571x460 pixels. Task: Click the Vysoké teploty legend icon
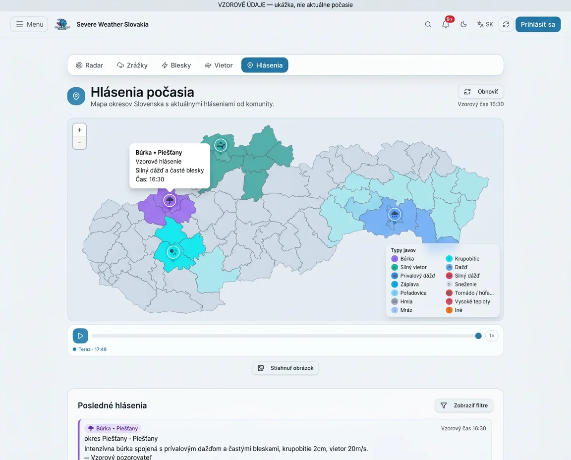tap(449, 301)
